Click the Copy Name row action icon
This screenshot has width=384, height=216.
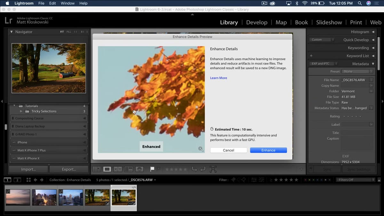click(371, 86)
